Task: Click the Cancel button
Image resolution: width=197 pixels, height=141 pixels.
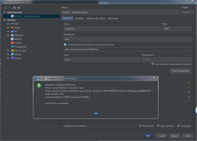Action: [161, 136]
